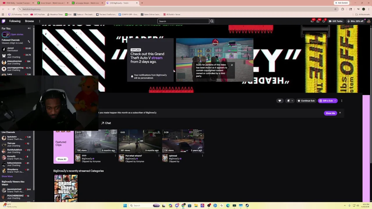Open the Browse page
The width and height of the screenshot is (372, 209).
(x=29, y=21)
